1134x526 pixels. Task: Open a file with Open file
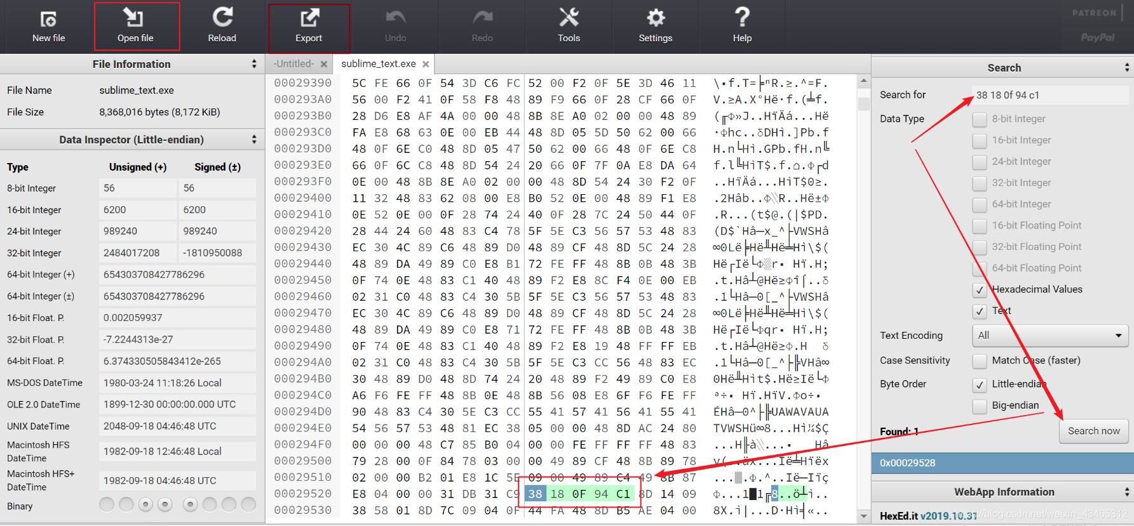(135, 27)
